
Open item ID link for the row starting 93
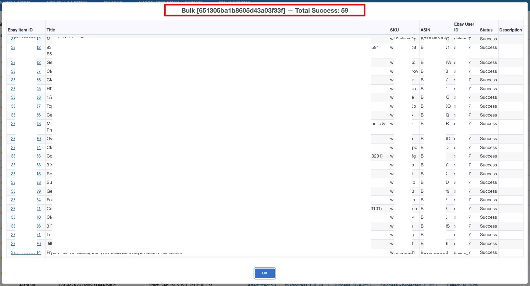tap(26, 47)
